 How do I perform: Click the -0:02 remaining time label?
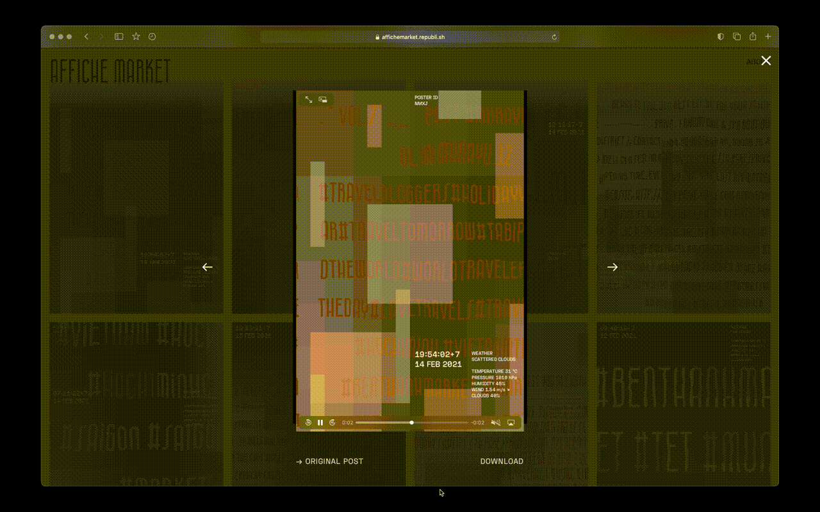[x=478, y=422]
